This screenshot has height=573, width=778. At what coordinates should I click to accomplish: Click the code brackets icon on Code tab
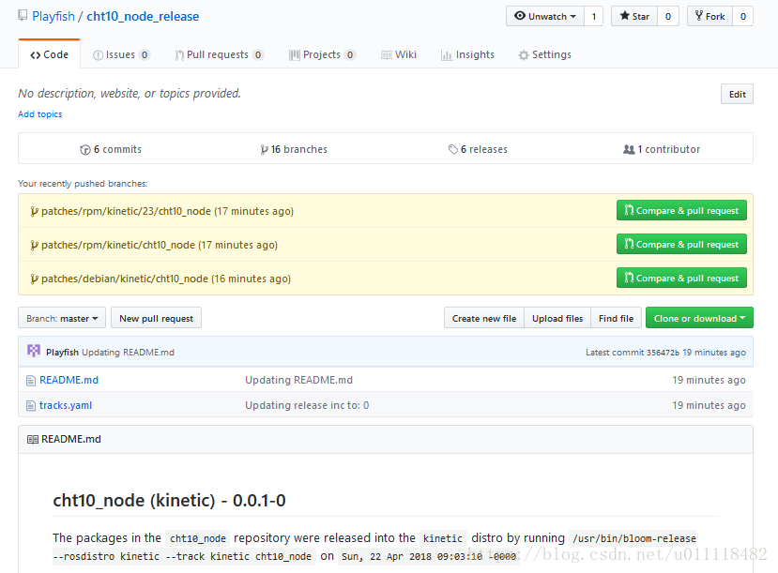pyautogui.click(x=36, y=55)
